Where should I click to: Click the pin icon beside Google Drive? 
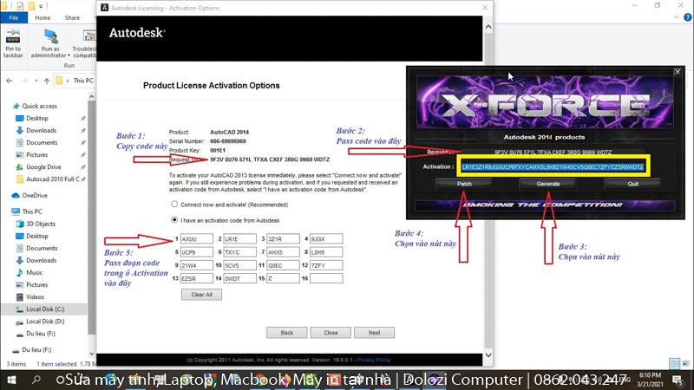[x=82, y=167]
